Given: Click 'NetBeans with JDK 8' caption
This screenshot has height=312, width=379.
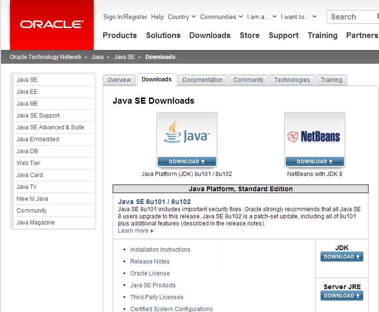Looking at the screenshot, I should tap(315, 174).
